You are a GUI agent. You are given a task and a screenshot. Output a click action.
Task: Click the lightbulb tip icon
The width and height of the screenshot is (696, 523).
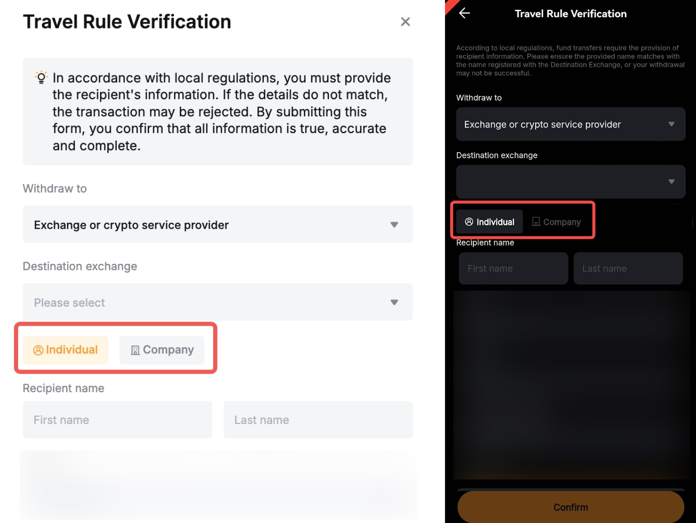41,77
